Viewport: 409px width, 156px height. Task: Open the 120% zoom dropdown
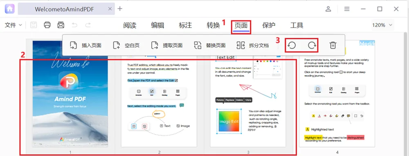383,25
